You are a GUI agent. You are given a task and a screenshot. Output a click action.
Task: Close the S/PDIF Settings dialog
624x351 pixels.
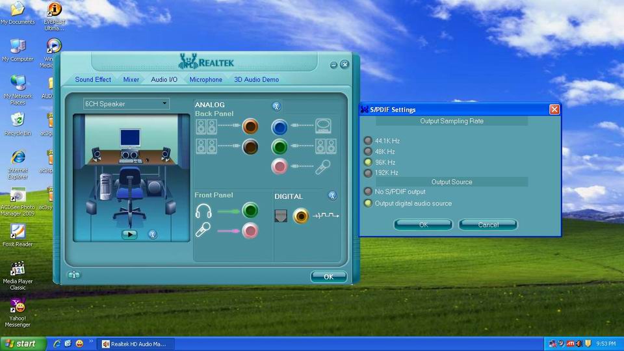pos(554,109)
